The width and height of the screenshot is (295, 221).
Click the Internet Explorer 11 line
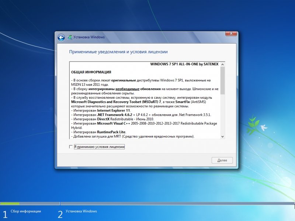pos(101,110)
